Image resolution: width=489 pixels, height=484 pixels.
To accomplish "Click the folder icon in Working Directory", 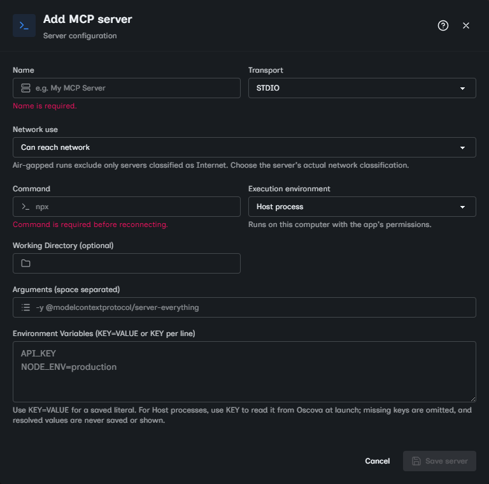I will (25, 263).
